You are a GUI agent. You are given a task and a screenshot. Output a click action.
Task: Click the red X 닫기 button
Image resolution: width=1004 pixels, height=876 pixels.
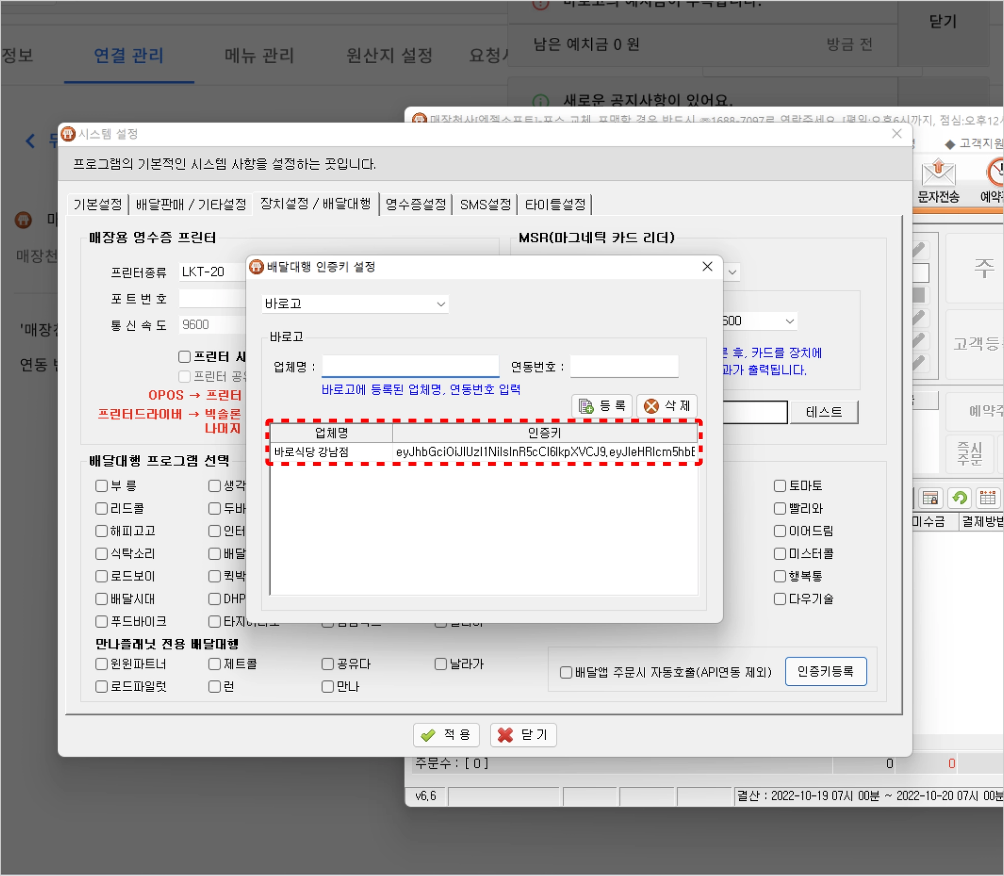523,734
